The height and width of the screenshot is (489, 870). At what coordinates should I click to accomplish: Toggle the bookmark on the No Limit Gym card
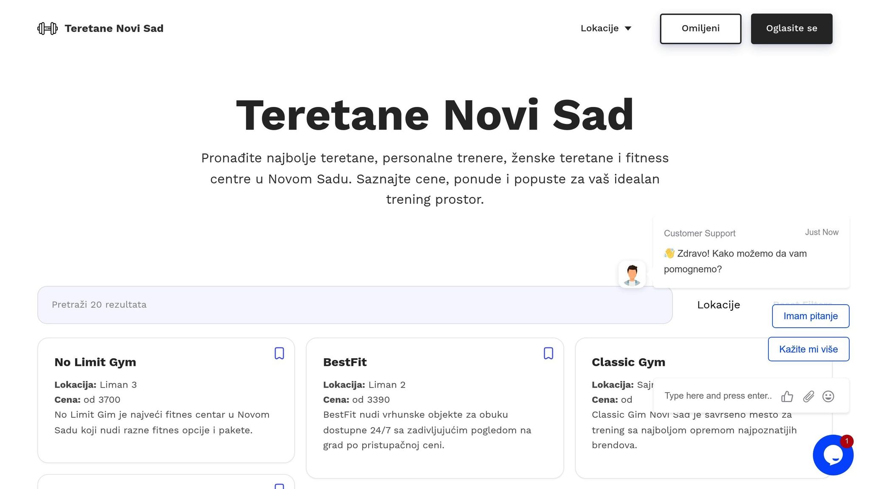(280, 353)
